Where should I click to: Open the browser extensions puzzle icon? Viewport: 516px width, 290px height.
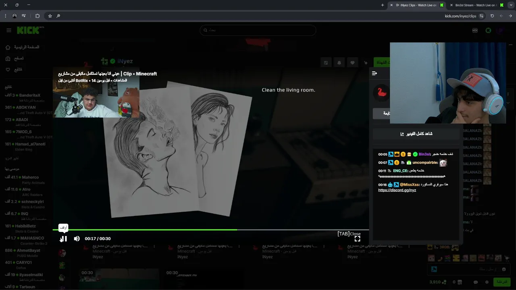point(37,16)
